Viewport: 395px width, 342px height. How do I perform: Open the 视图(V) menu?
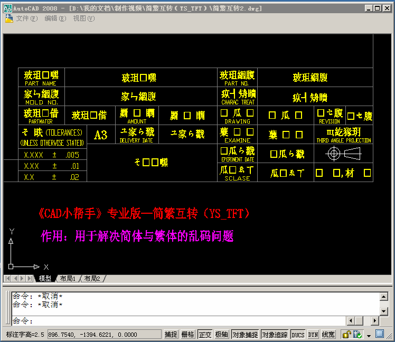click(x=83, y=18)
